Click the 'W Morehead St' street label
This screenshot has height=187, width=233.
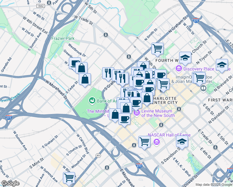(x=56, y=90)
